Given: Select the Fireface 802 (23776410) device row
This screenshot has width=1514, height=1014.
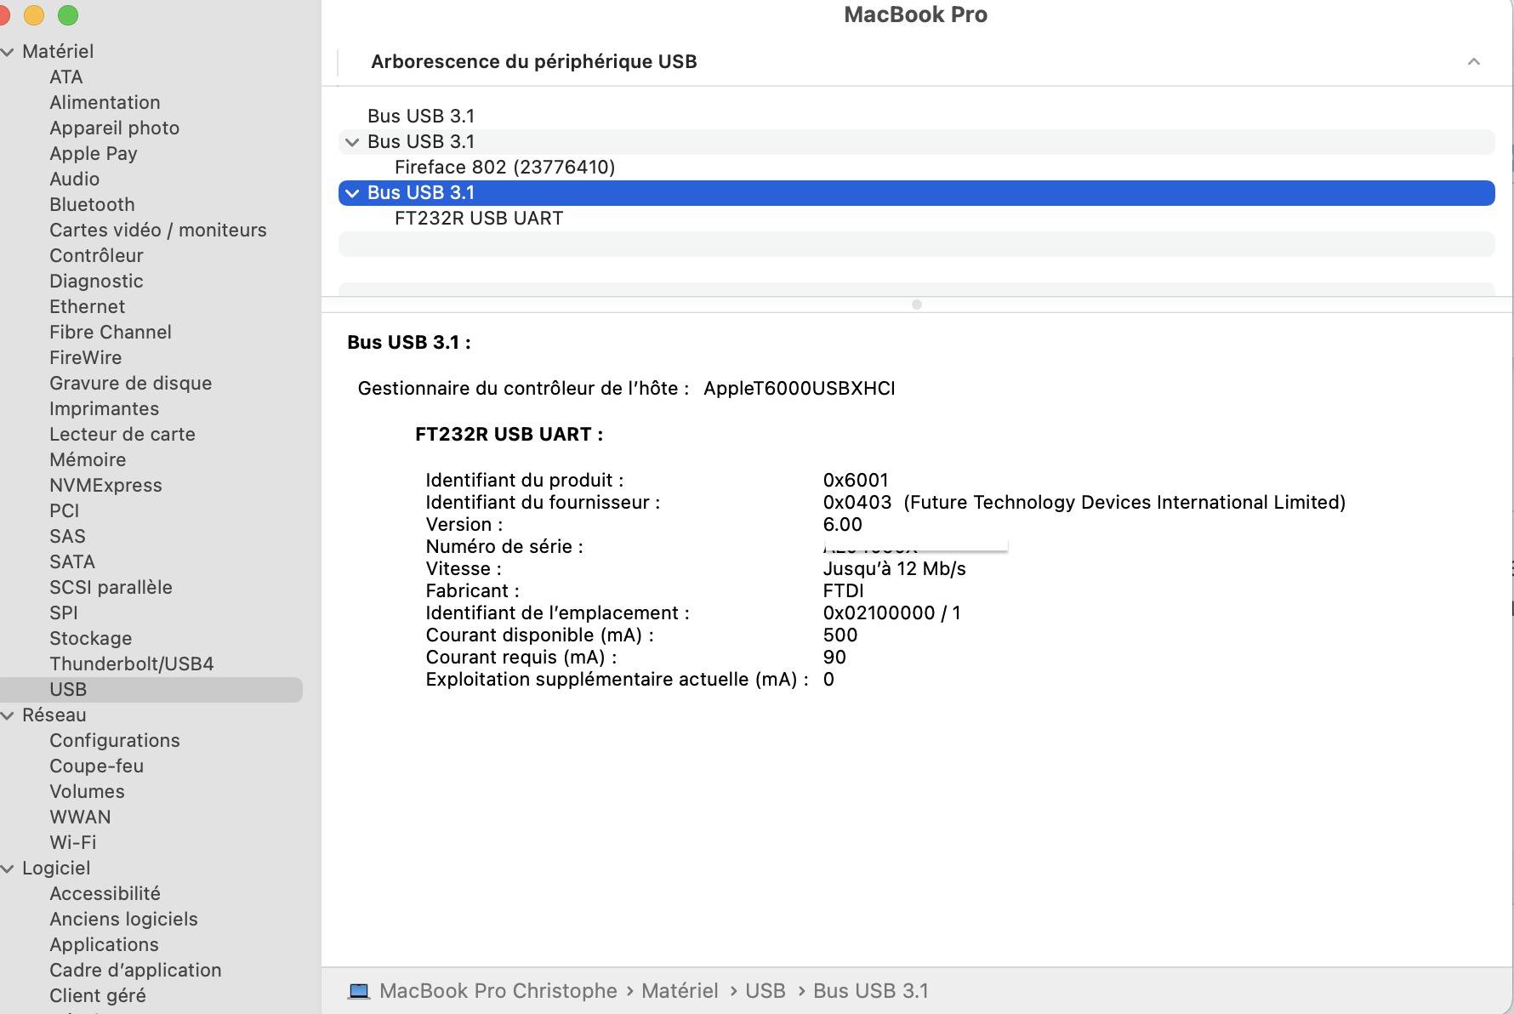Looking at the screenshot, I should tap(917, 168).
